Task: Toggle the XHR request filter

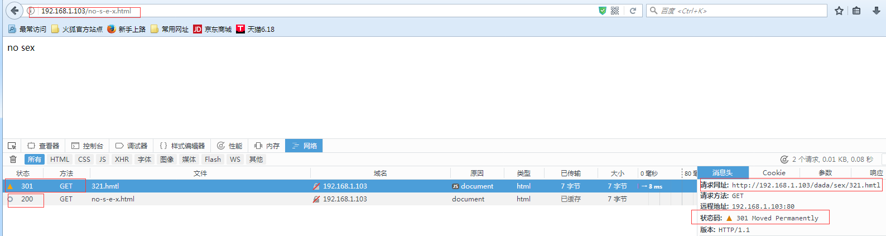Action: pyautogui.click(x=122, y=160)
